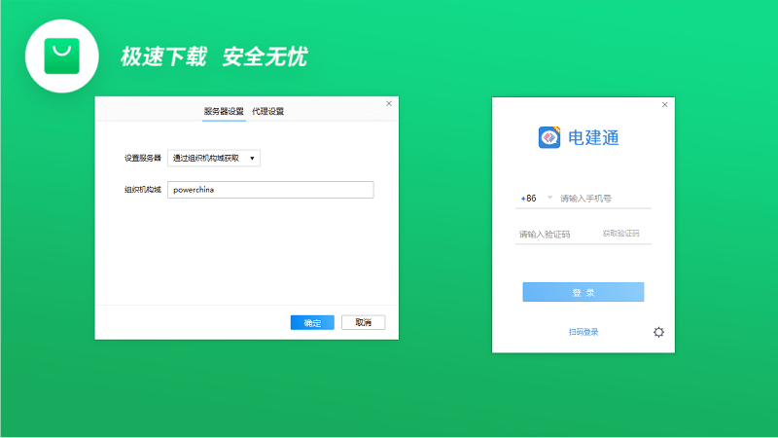Screen dimensions: 778x438
Task: Open settings via gear icon in login window
Action: (658, 332)
